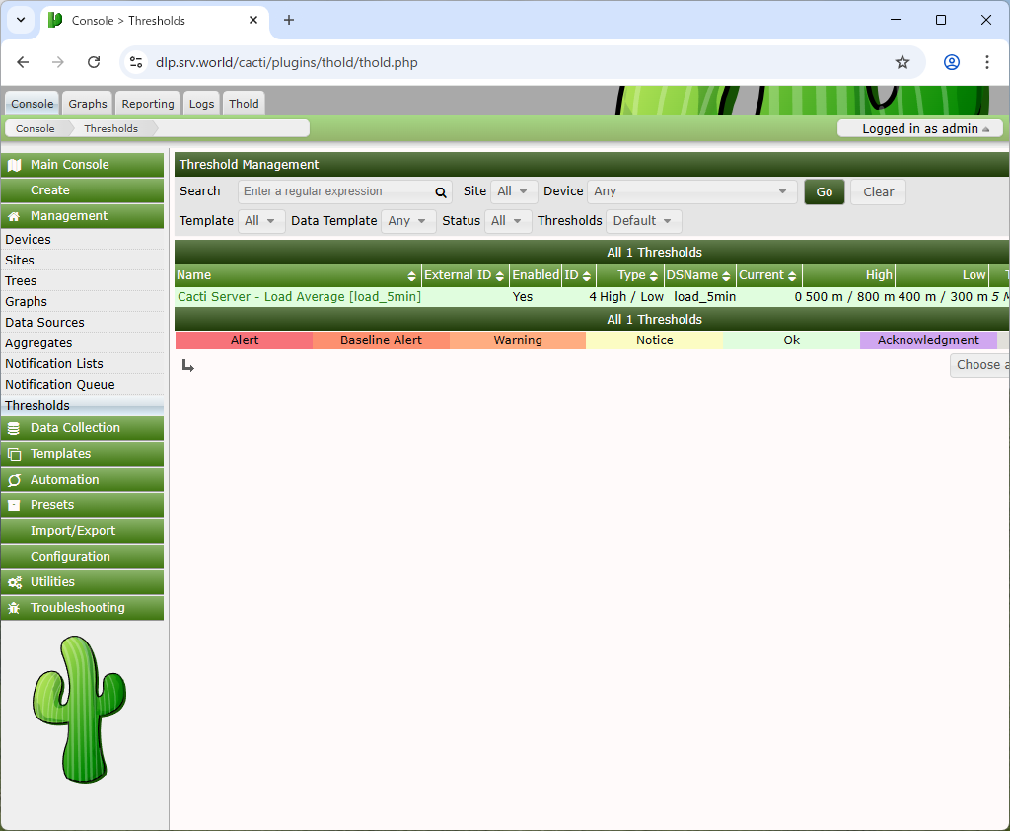
Task: Click the Main Console map icon
Action: pos(14,165)
